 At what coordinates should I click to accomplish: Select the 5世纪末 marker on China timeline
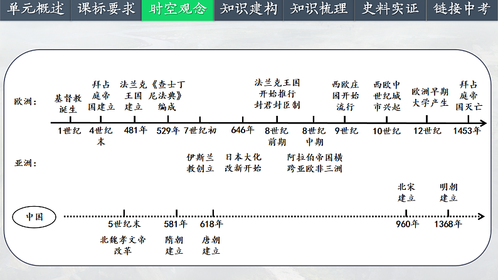click(x=124, y=224)
